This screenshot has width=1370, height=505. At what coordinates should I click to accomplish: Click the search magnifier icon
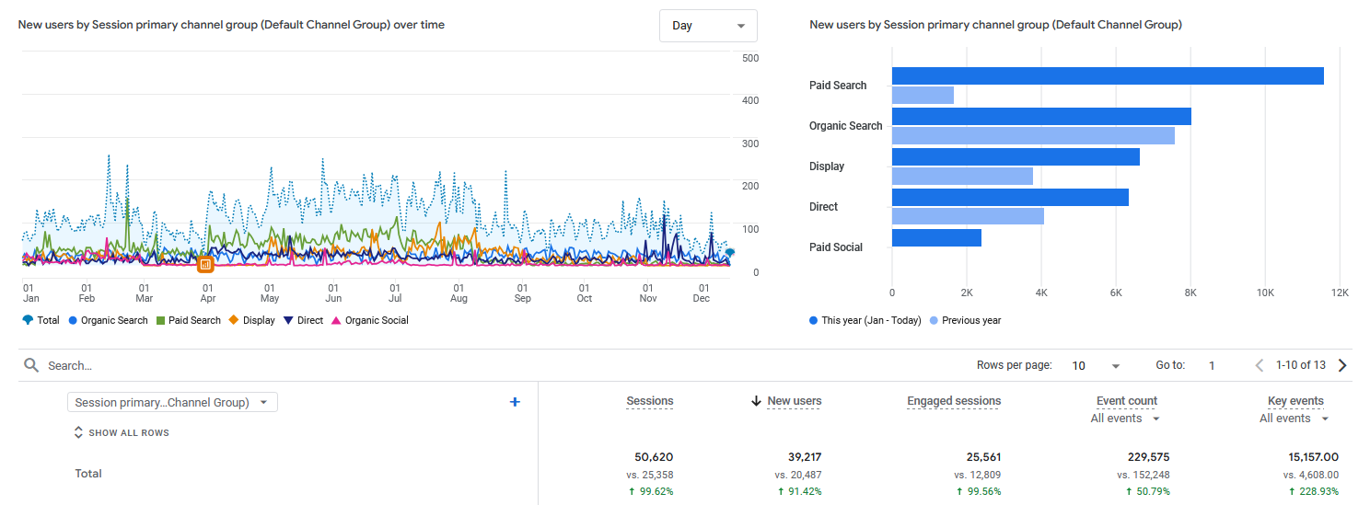tap(31, 365)
